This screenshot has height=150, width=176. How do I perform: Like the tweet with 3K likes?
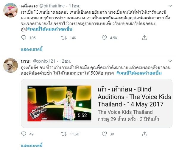[104, 134]
